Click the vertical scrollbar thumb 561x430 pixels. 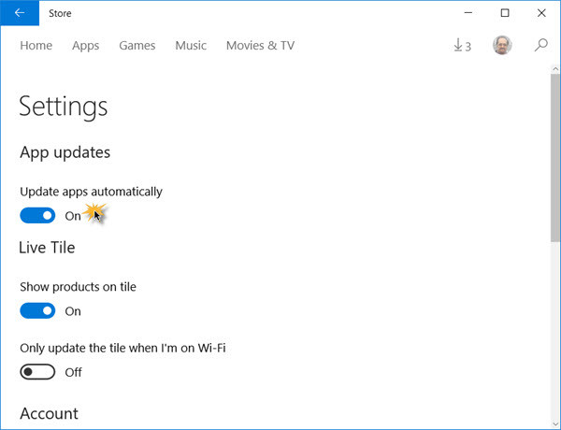pos(555,158)
